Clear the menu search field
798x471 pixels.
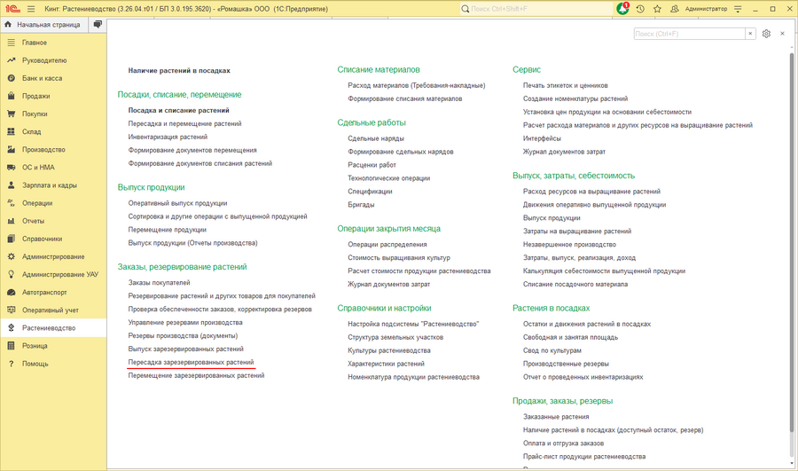[750, 34]
